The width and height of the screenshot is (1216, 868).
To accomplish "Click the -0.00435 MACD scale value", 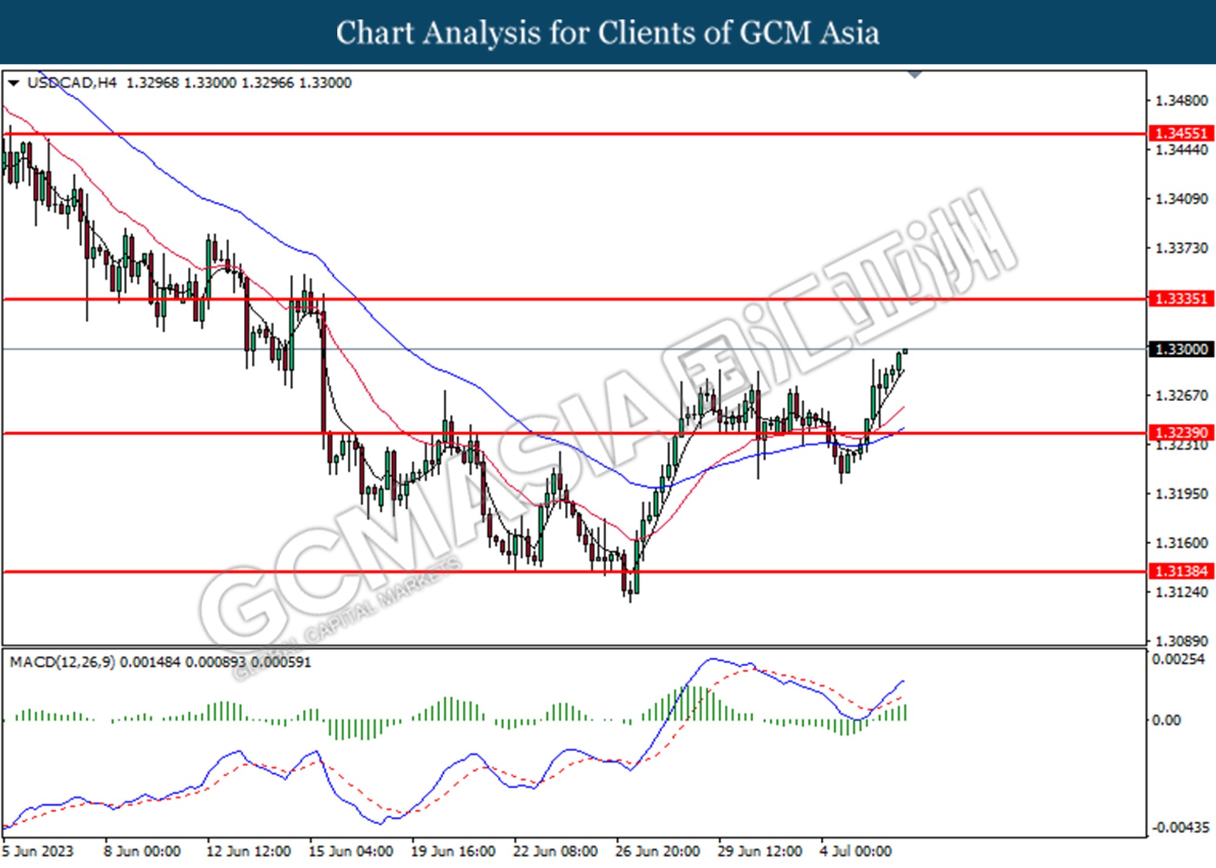I will click(1180, 828).
